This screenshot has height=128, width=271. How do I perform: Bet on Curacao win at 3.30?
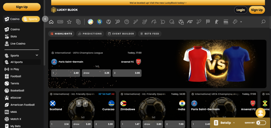(x=104, y=124)
